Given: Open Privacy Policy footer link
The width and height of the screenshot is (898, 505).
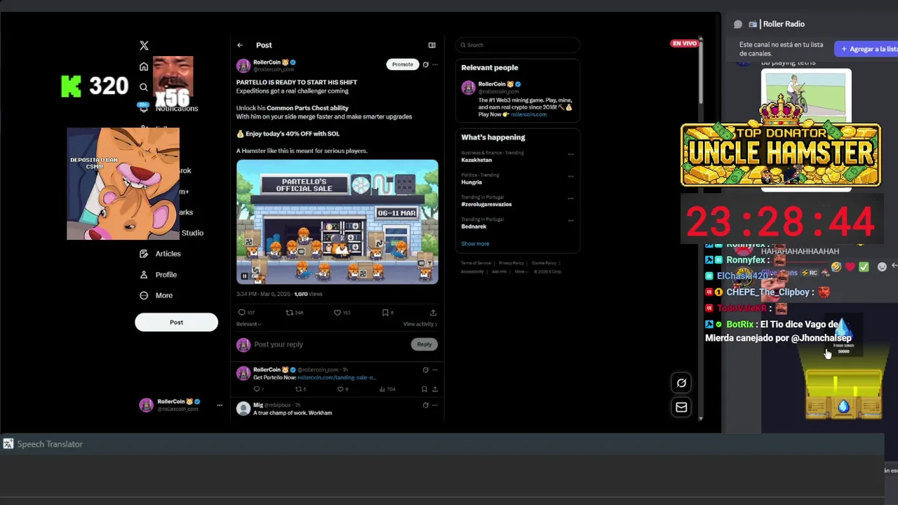Looking at the screenshot, I should [x=511, y=263].
